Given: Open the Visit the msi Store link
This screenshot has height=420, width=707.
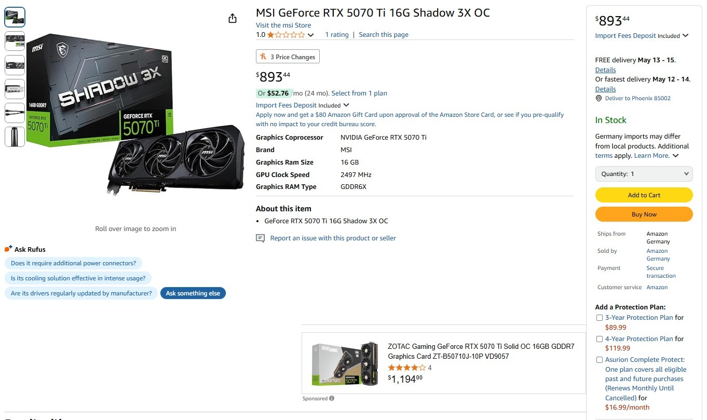Looking at the screenshot, I should [283, 25].
